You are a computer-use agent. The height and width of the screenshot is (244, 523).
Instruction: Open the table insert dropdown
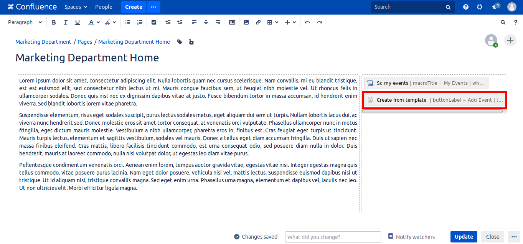pyautogui.click(x=272, y=22)
